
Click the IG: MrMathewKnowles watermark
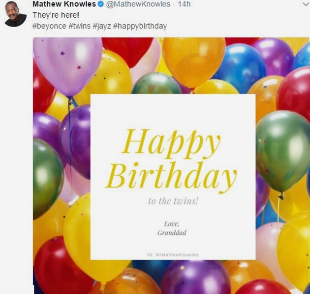click(173, 255)
